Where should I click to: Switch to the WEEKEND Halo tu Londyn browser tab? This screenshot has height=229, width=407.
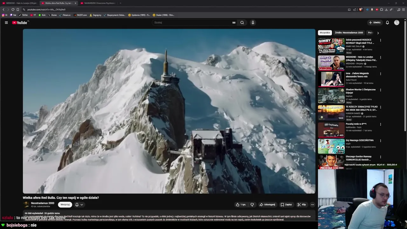(19, 3)
